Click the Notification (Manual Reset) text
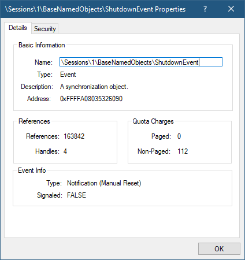This screenshot has width=245, height=260. click(x=104, y=183)
